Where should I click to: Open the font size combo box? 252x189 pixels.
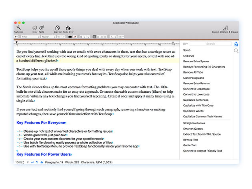(x=61, y=37)
